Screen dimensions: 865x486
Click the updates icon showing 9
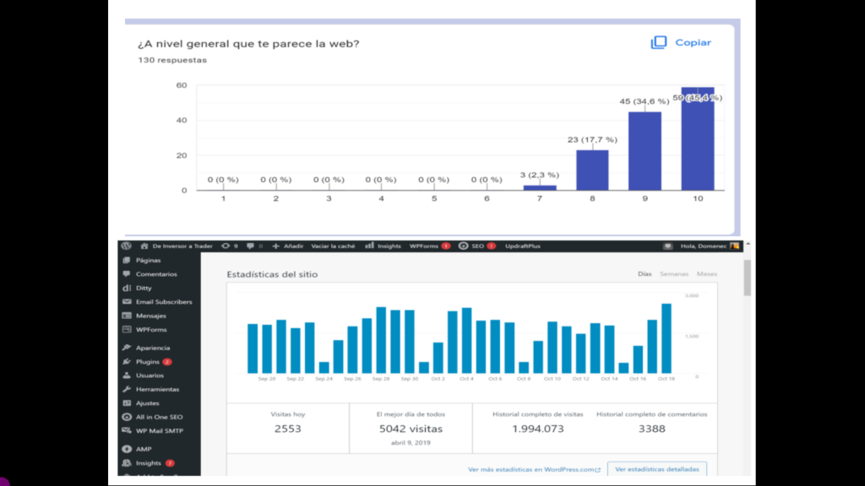tap(229, 246)
